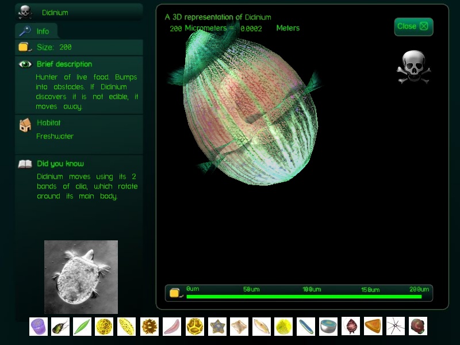Viewport: 460px width, 345px height.
Task: Click the skull icon beside Didinium title
Action: [x=25, y=12]
